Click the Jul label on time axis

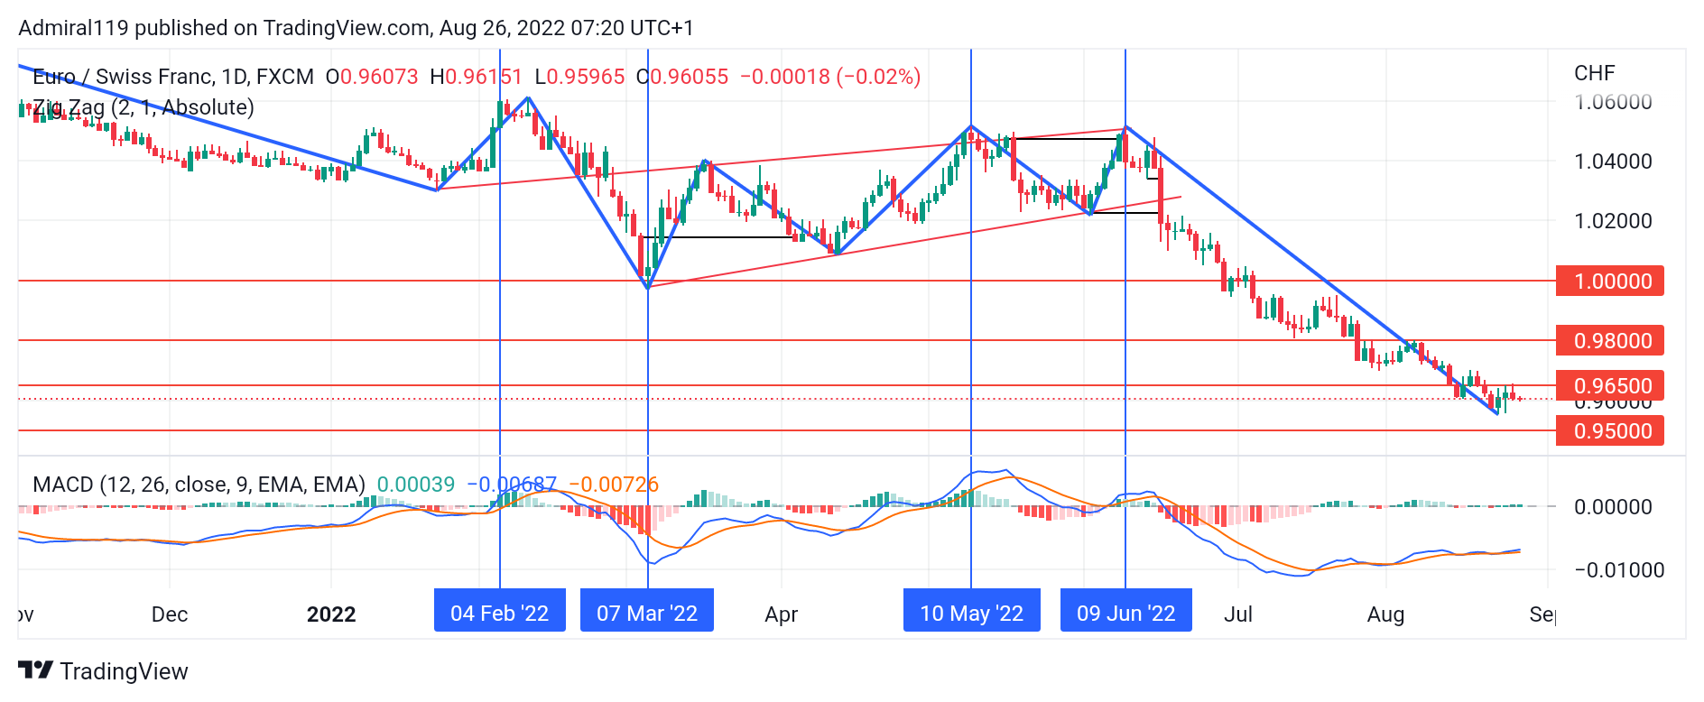tap(1238, 614)
